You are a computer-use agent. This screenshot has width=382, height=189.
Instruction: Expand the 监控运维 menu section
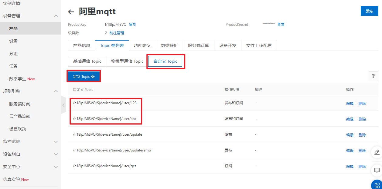56,141
